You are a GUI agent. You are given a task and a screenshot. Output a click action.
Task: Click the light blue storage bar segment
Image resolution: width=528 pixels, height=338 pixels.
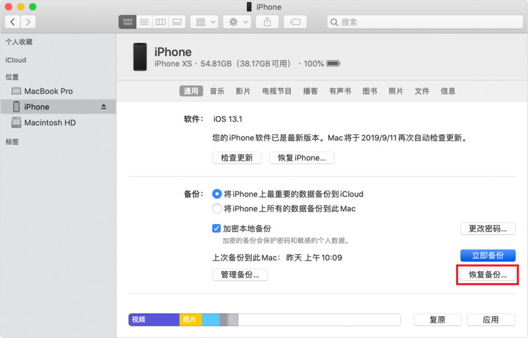click(x=211, y=319)
